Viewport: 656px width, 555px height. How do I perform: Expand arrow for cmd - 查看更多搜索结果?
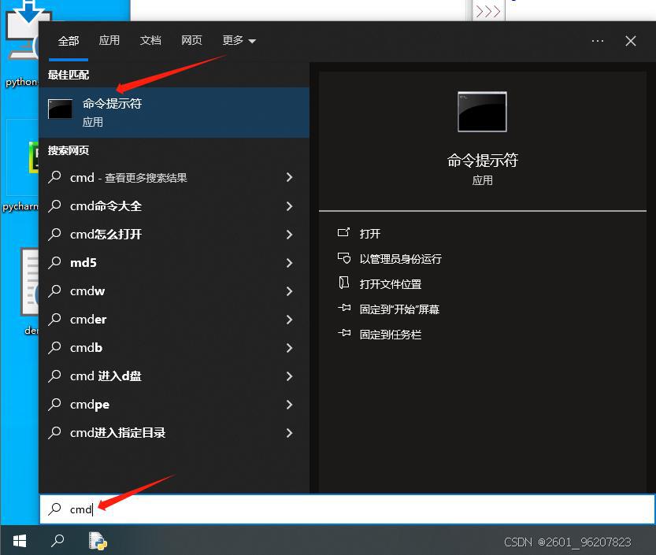click(x=289, y=177)
